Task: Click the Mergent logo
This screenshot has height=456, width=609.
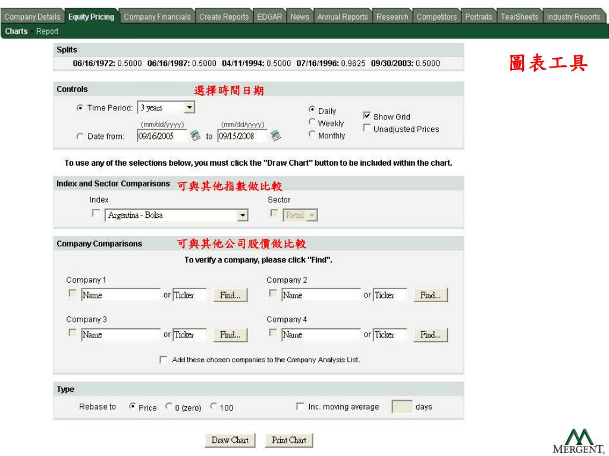Action: pos(578,442)
